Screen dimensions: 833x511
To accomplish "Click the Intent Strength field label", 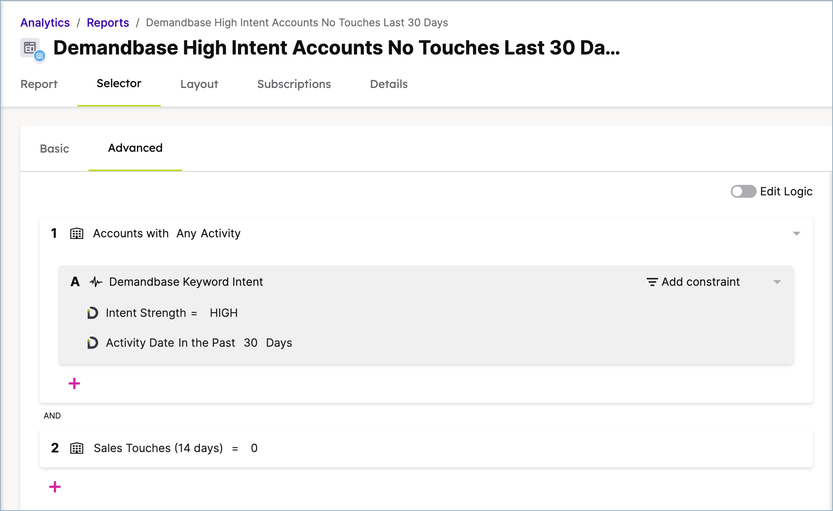I will click(146, 313).
